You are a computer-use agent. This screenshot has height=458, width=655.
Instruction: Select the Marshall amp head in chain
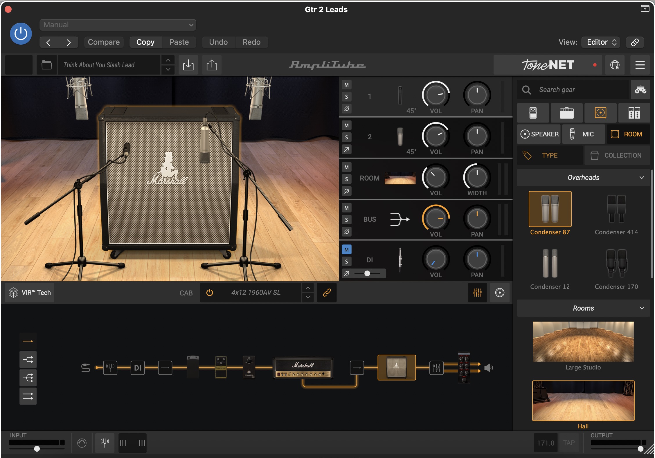pyautogui.click(x=303, y=368)
